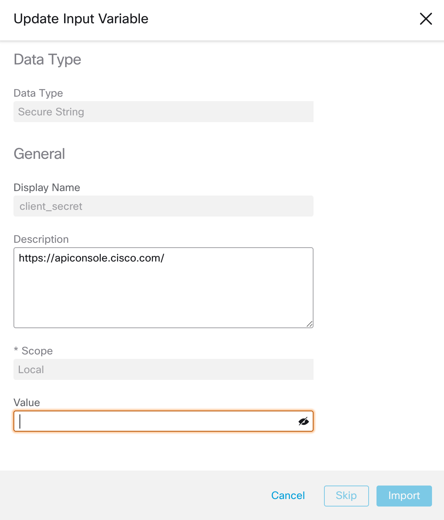Close the Update Input Variable dialog
Image resolution: width=444 pixels, height=520 pixels.
pyautogui.click(x=426, y=19)
